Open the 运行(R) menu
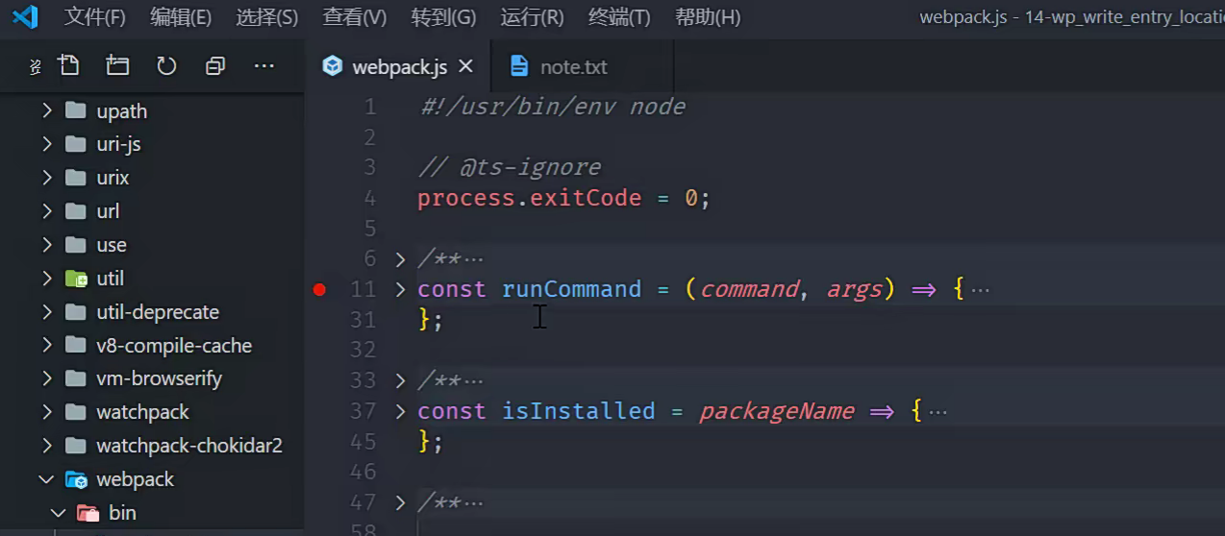Screen dimensions: 1225x536 [x=532, y=17]
